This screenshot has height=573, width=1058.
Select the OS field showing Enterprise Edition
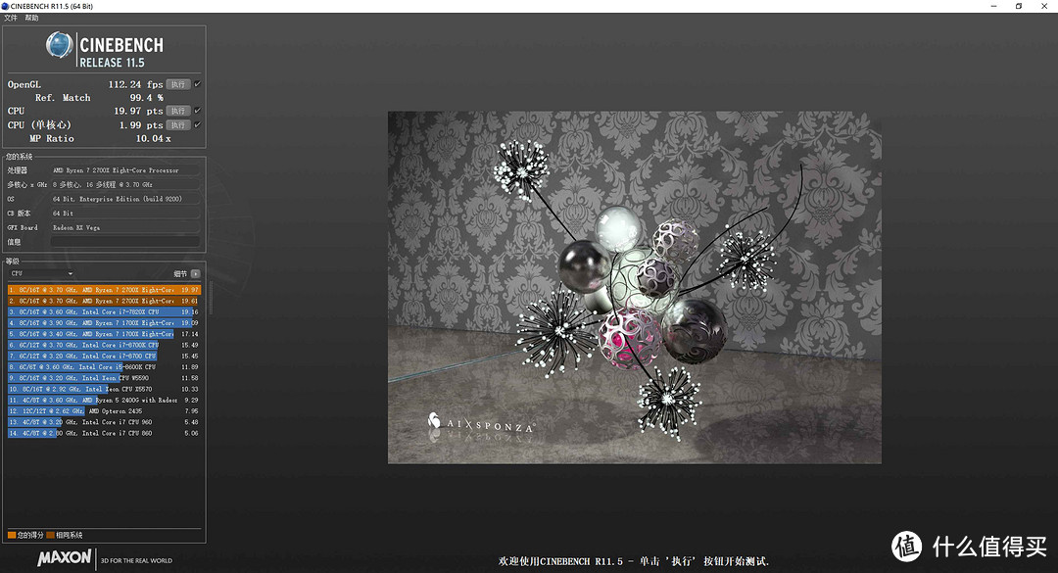coord(125,199)
